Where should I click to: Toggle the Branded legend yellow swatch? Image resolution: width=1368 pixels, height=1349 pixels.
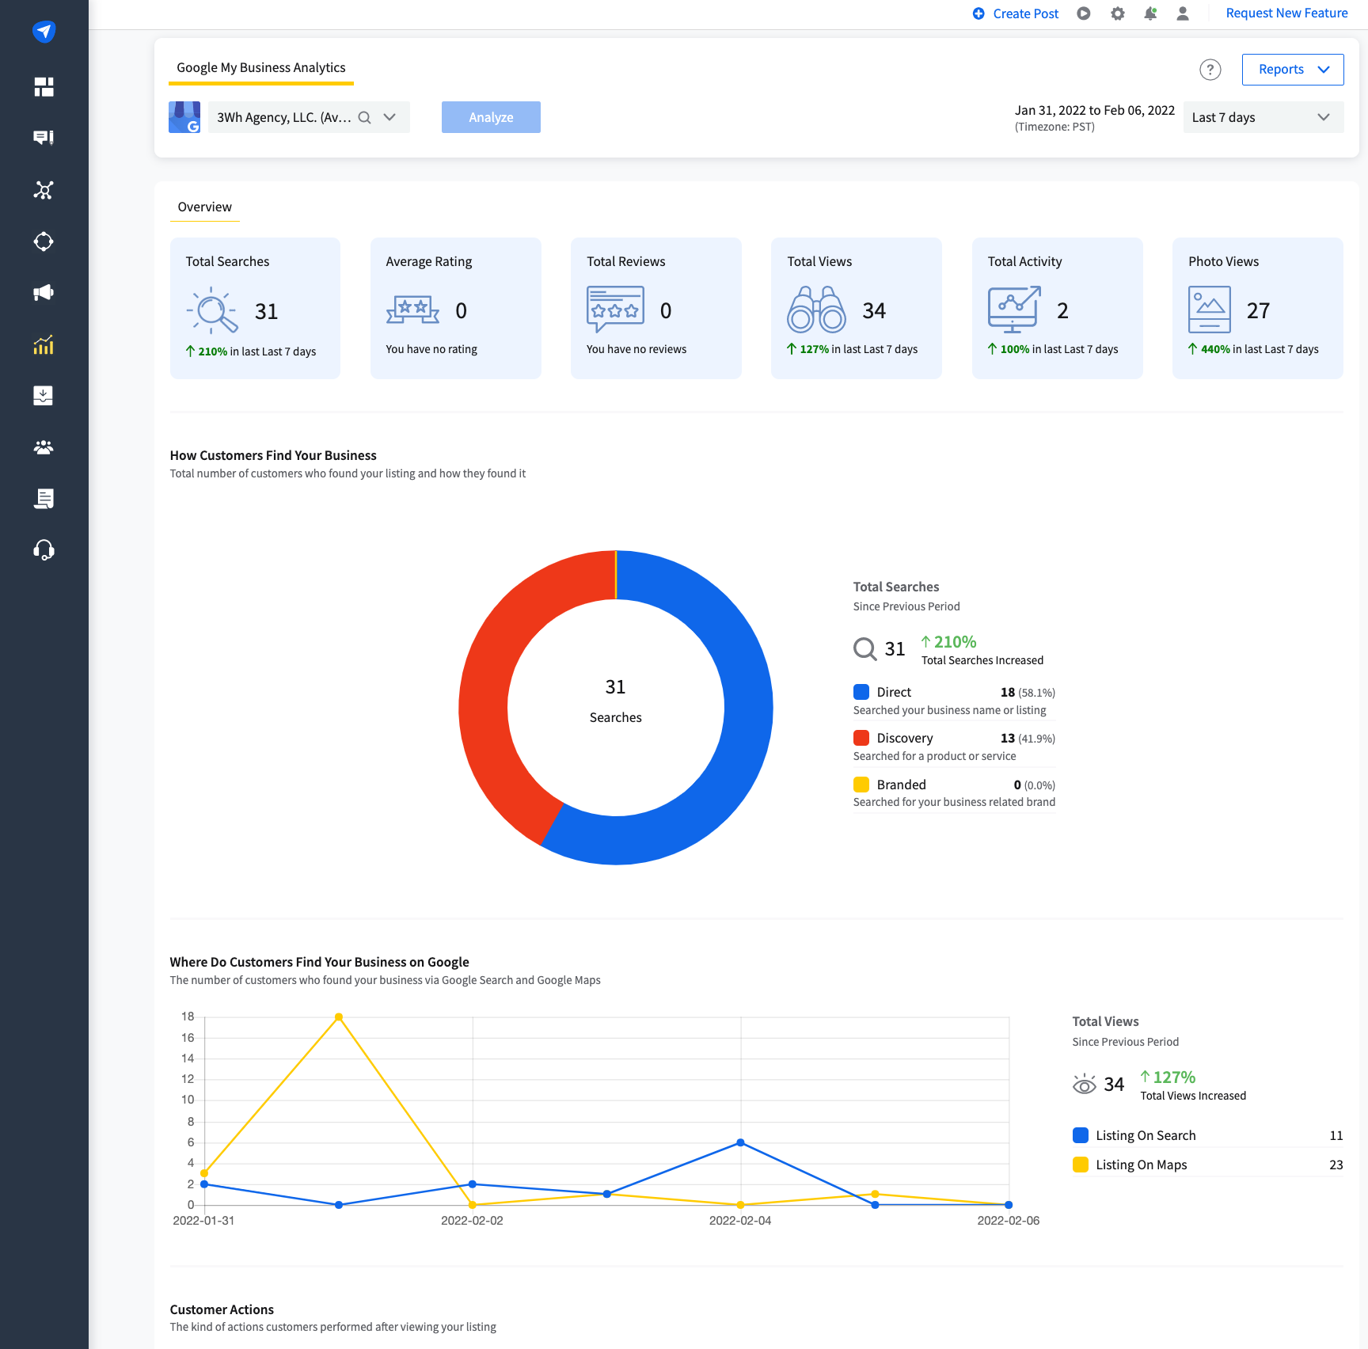click(861, 785)
